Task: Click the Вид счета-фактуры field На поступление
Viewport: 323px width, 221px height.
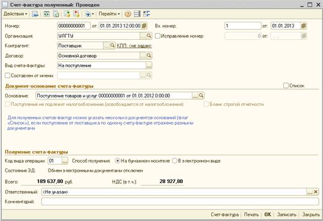Action: pos(102,66)
